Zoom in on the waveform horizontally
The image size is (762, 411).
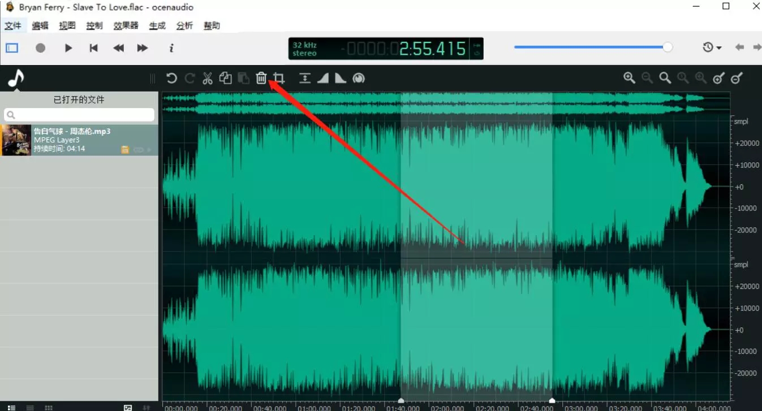pos(628,78)
